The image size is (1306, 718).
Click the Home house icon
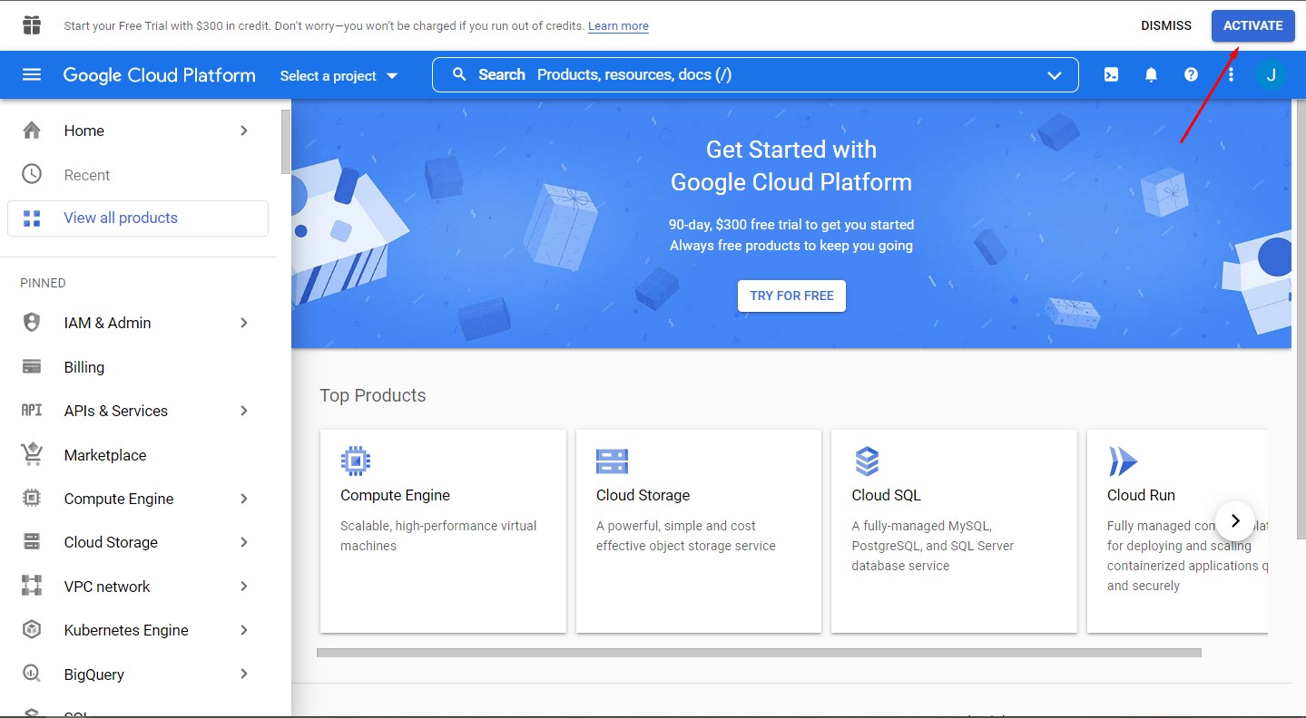[x=32, y=131]
